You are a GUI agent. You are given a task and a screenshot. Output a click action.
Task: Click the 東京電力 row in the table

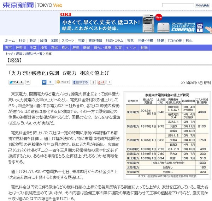[x=167, y=112]
